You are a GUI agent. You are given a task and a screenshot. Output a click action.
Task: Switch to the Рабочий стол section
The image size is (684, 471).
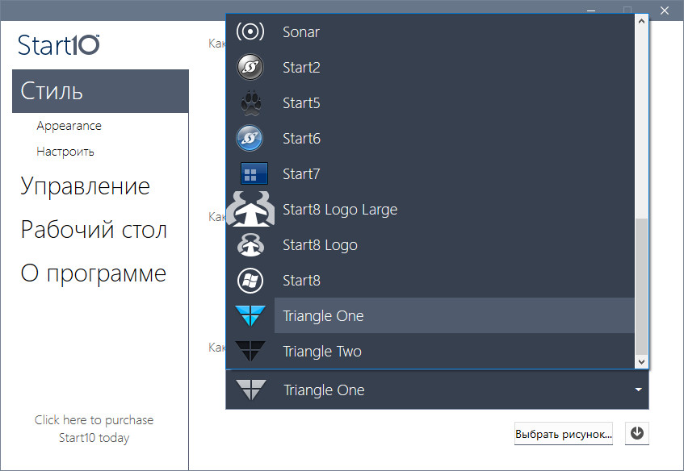pyautogui.click(x=94, y=230)
